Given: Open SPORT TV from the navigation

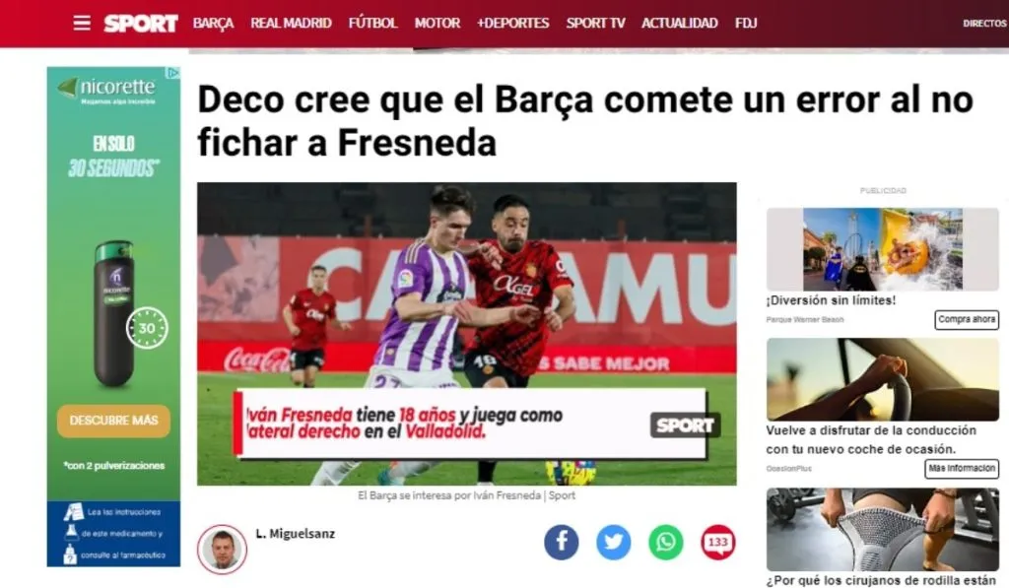Looking at the screenshot, I should tap(595, 24).
